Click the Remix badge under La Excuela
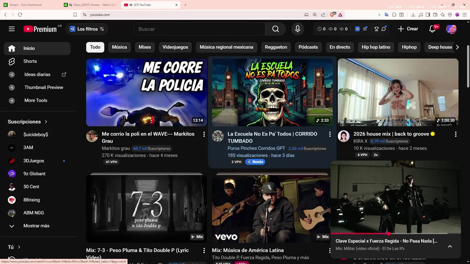 (255, 162)
